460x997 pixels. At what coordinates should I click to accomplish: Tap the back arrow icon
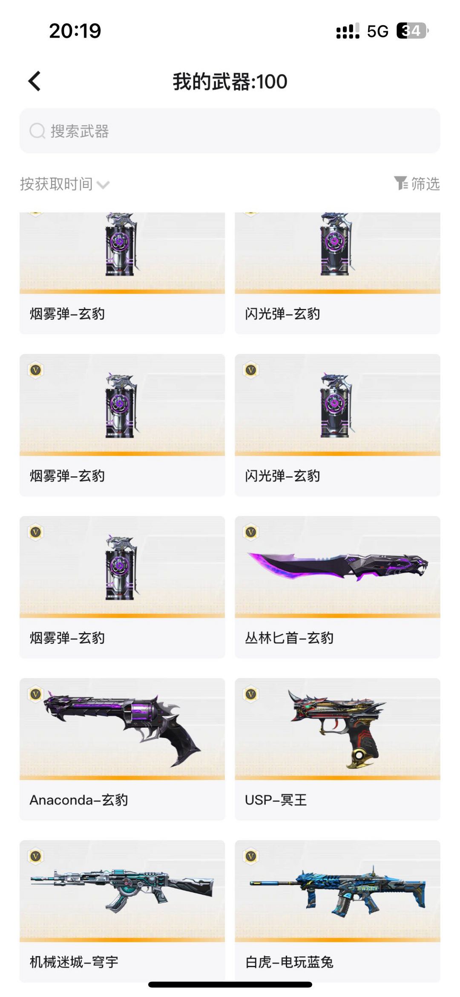click(x=34, y=81)
